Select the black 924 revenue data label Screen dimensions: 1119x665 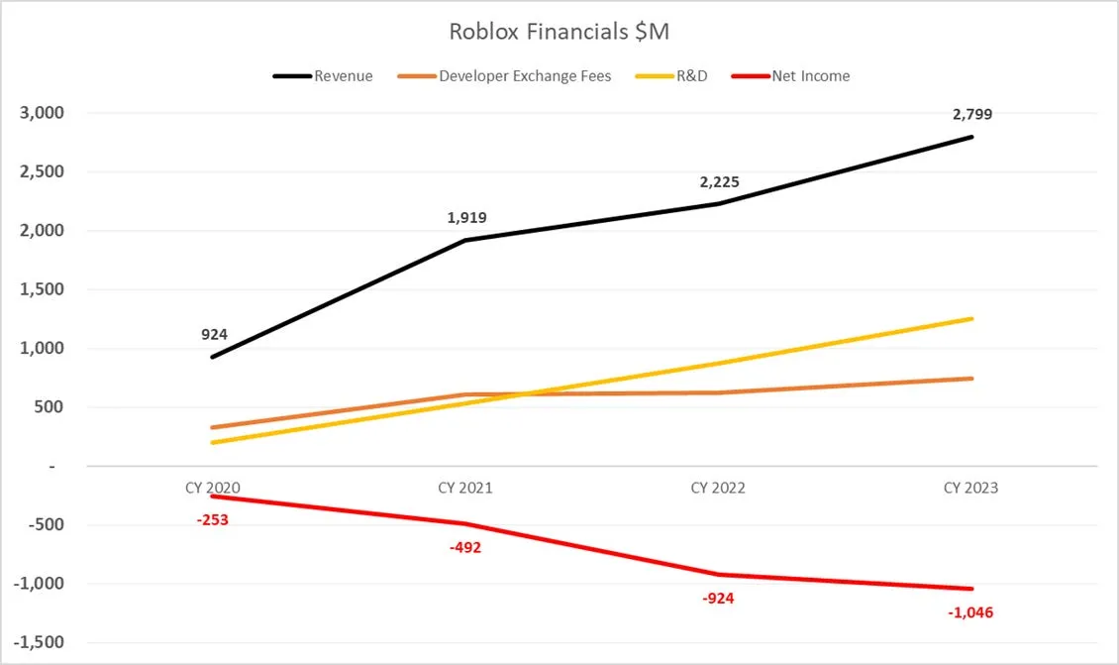[x=214, y=335]
